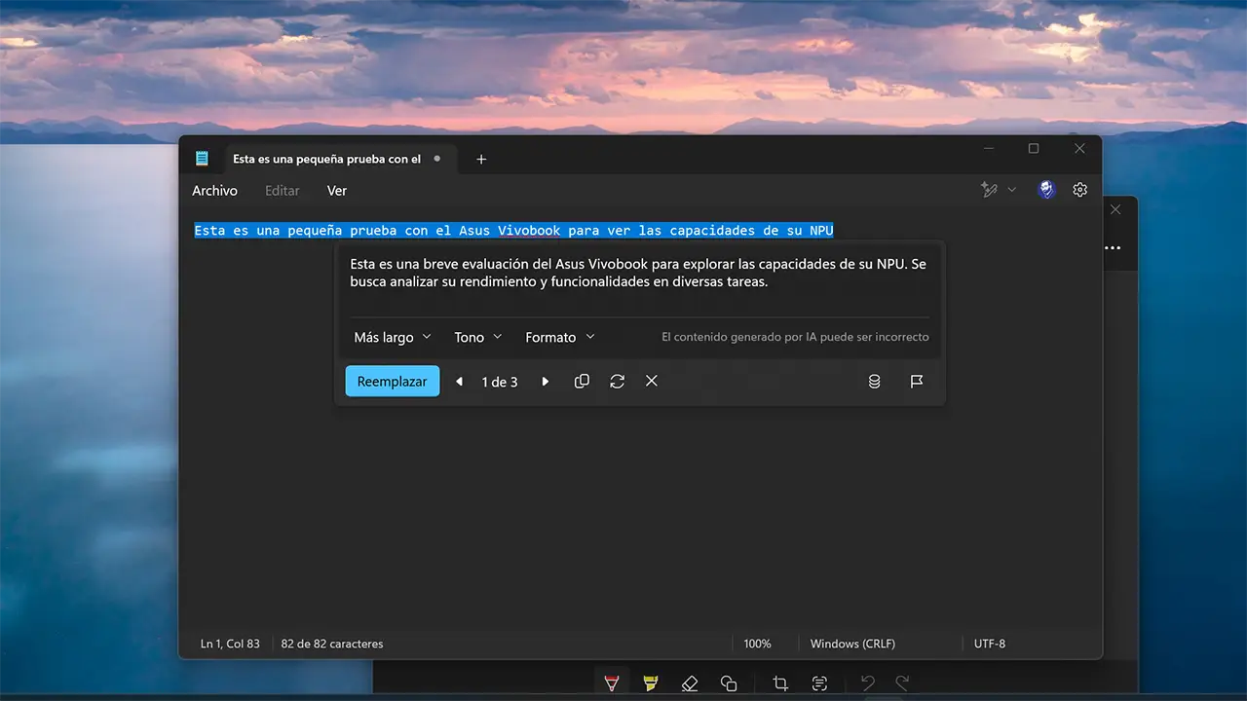Click the selected text line in the editor
Screen dimensions: 1247x701
point(514,231)
